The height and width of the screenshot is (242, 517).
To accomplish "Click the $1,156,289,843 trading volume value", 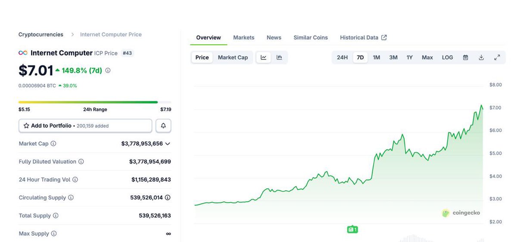I will pos(151,180).
